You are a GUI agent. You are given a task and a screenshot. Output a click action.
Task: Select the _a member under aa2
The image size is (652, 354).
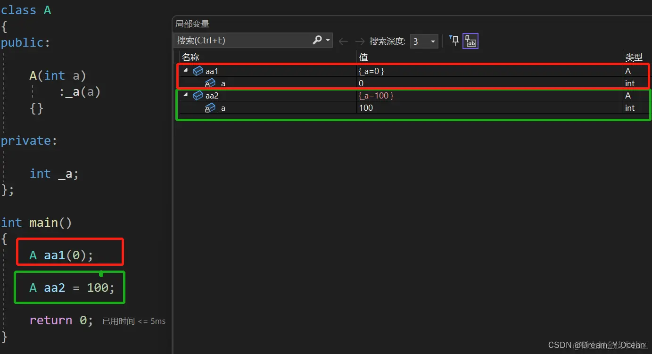(x=221, y=108)
